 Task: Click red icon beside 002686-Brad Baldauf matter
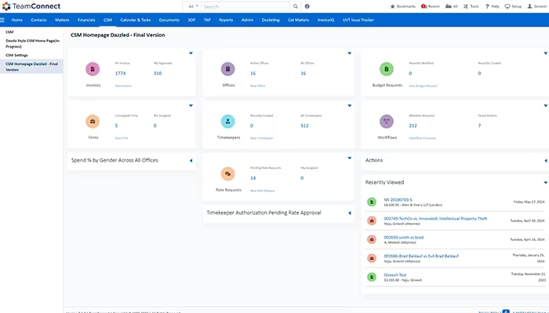coord(372,258)
